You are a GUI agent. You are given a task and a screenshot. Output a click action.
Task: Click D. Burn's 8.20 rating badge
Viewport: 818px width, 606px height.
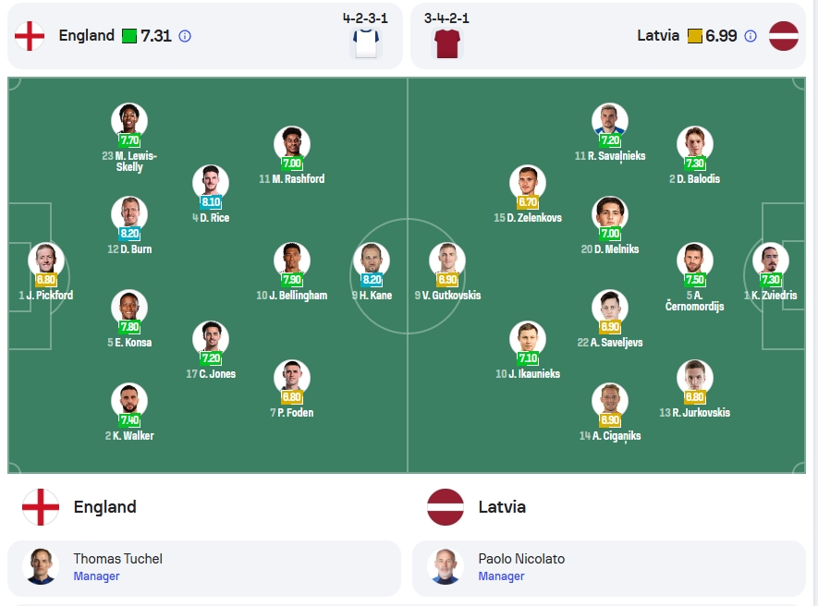[x=129, y=234]
